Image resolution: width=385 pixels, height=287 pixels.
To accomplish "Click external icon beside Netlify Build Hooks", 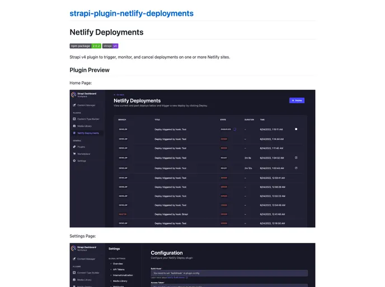I will pos(186,277).
